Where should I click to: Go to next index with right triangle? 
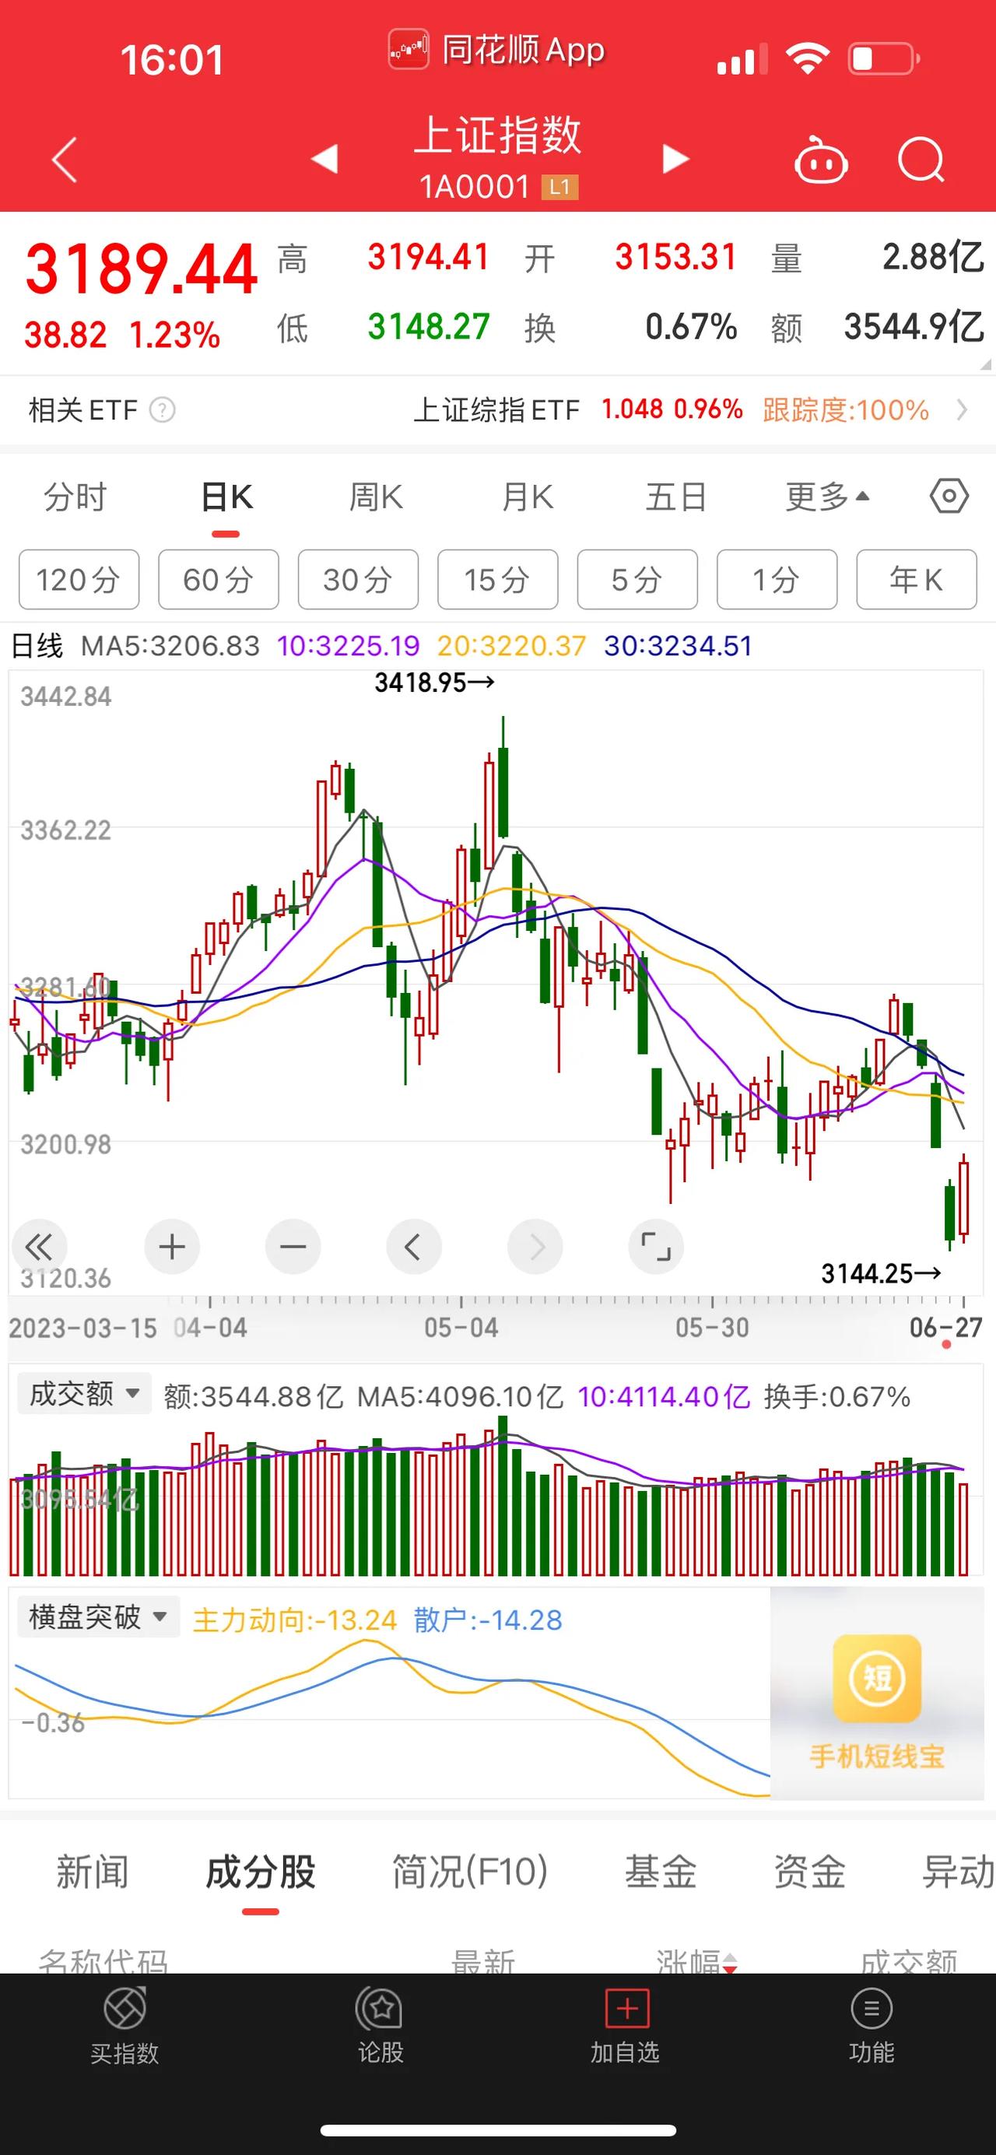pos(675,158)
